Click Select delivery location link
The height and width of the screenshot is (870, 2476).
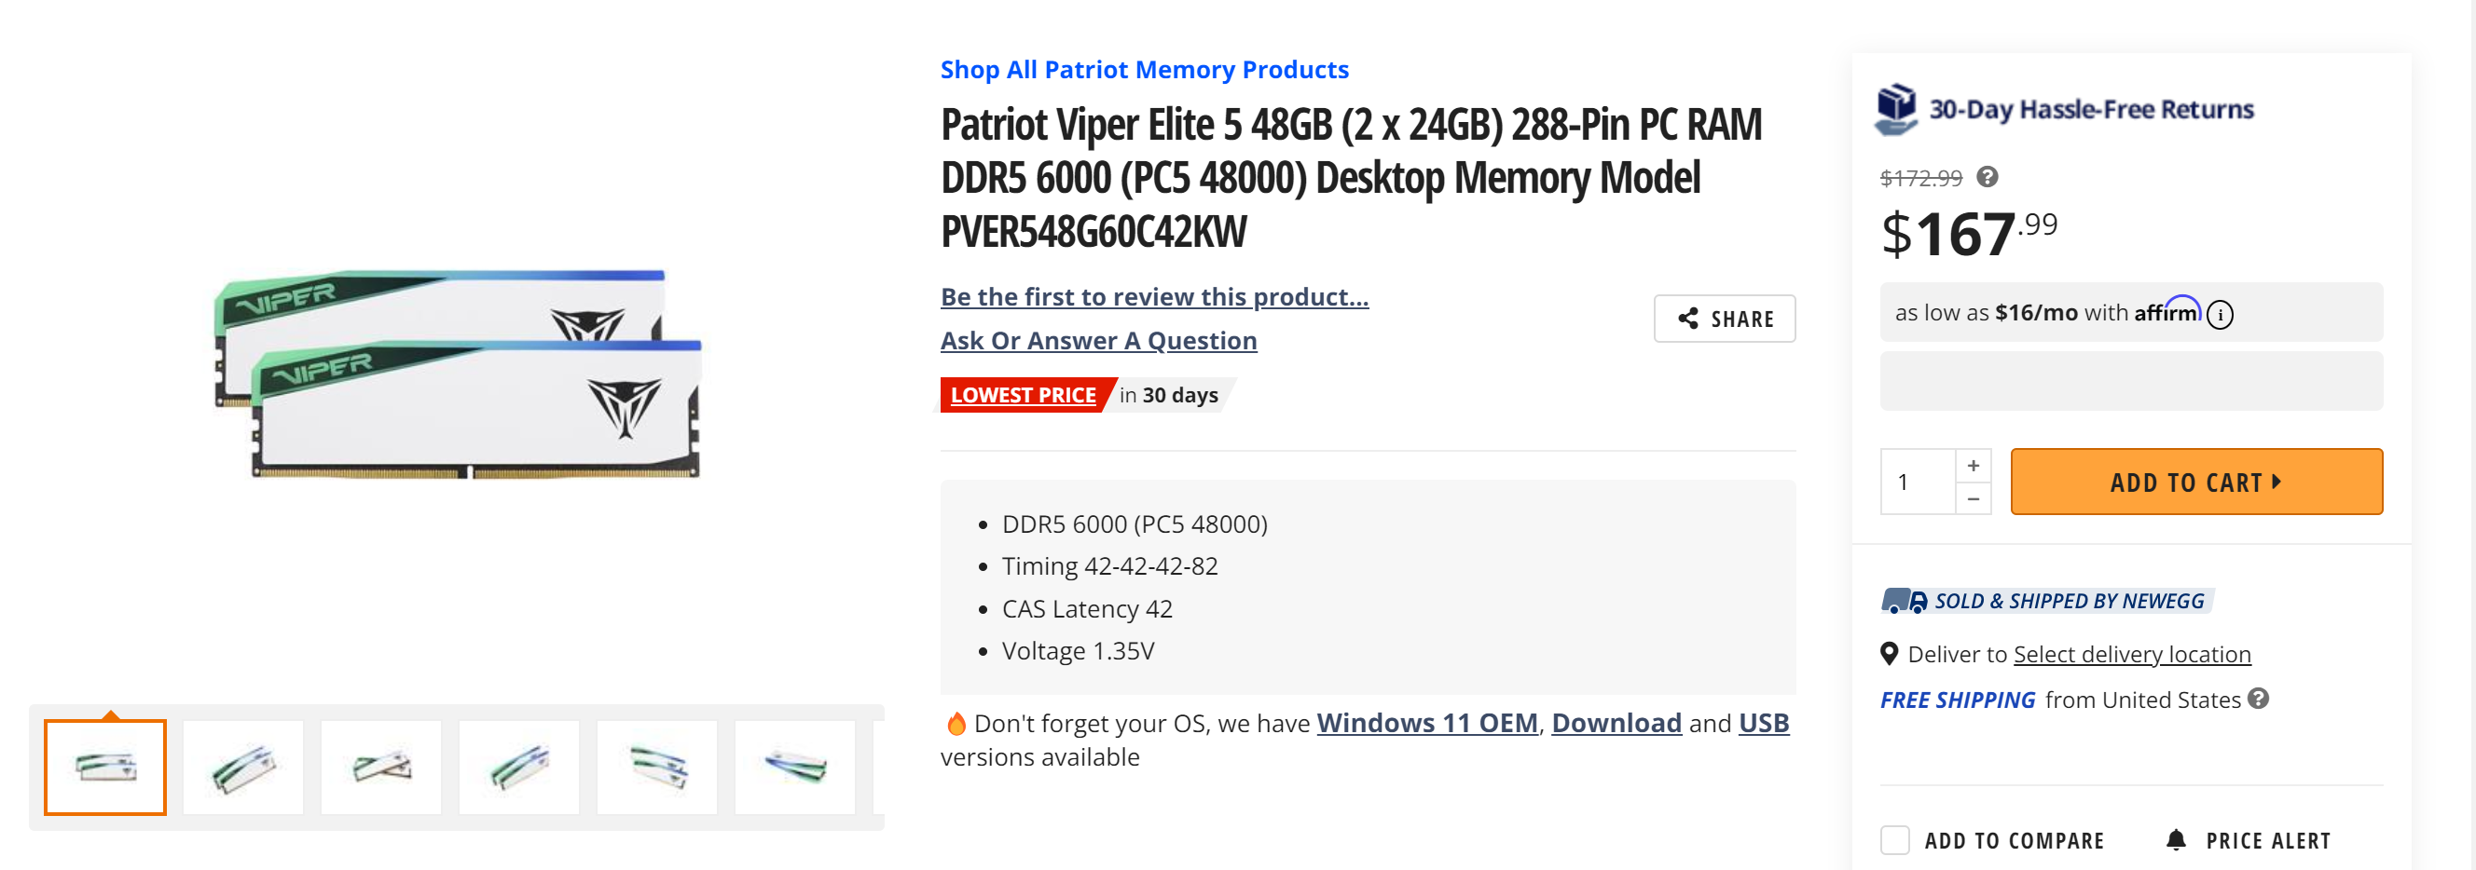coord(2132,654)
